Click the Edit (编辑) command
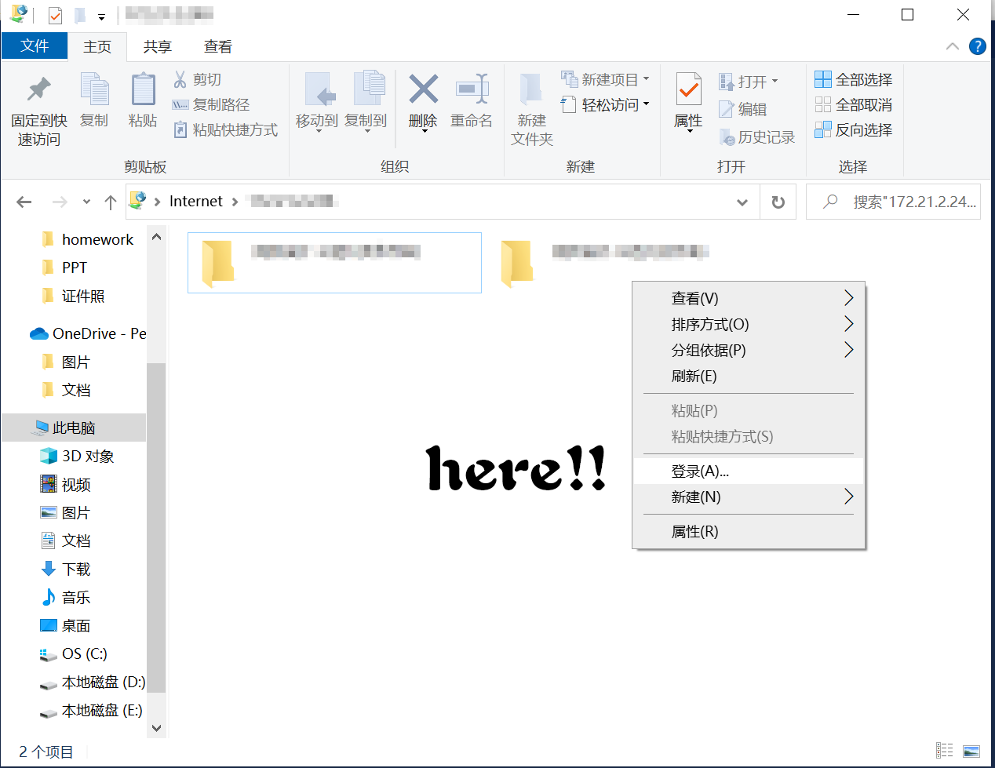995x768 pixels. 742,109
